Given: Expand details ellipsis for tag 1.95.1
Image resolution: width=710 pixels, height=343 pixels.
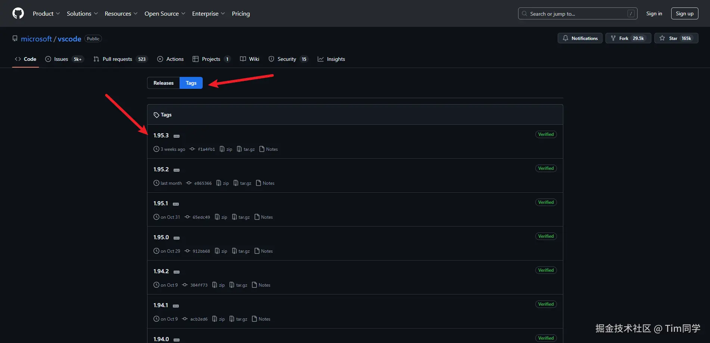Looking at the screenshot, I should [x=176, y=204].
